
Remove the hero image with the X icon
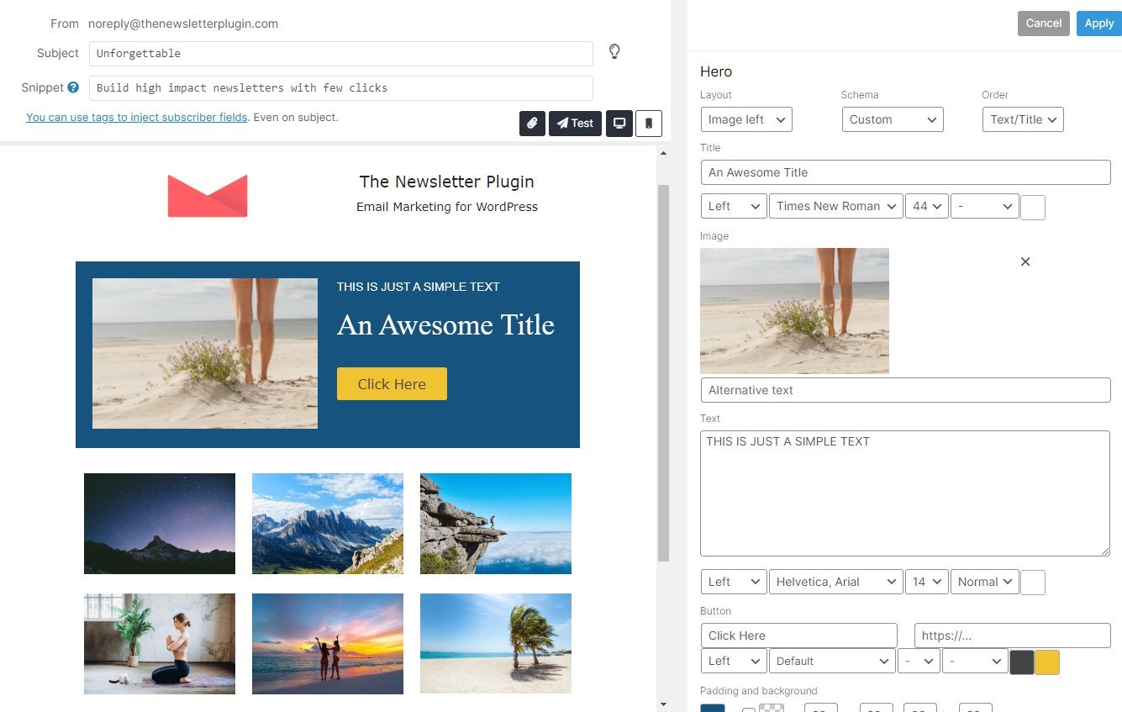(1025, 261)
